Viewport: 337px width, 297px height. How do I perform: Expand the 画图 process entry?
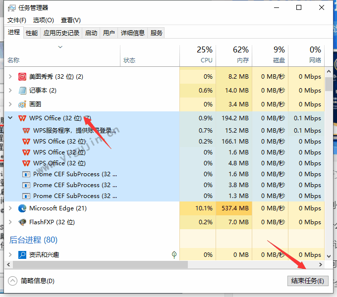coord(10,104)
